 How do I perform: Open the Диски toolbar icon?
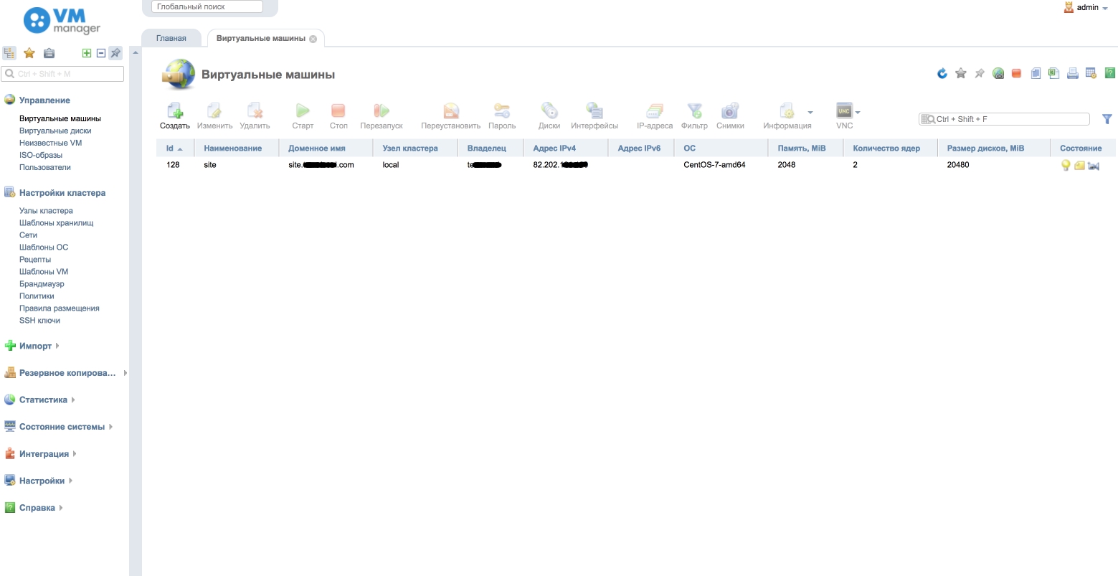549,111
